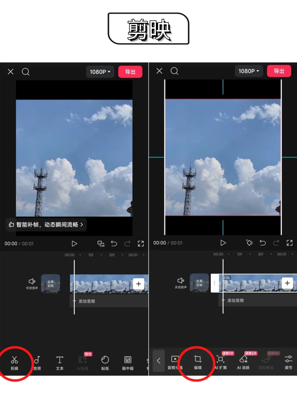Open 音频分离 audio separation tool
This screenshot has width=297, height=397.
(x=175, y=362)
